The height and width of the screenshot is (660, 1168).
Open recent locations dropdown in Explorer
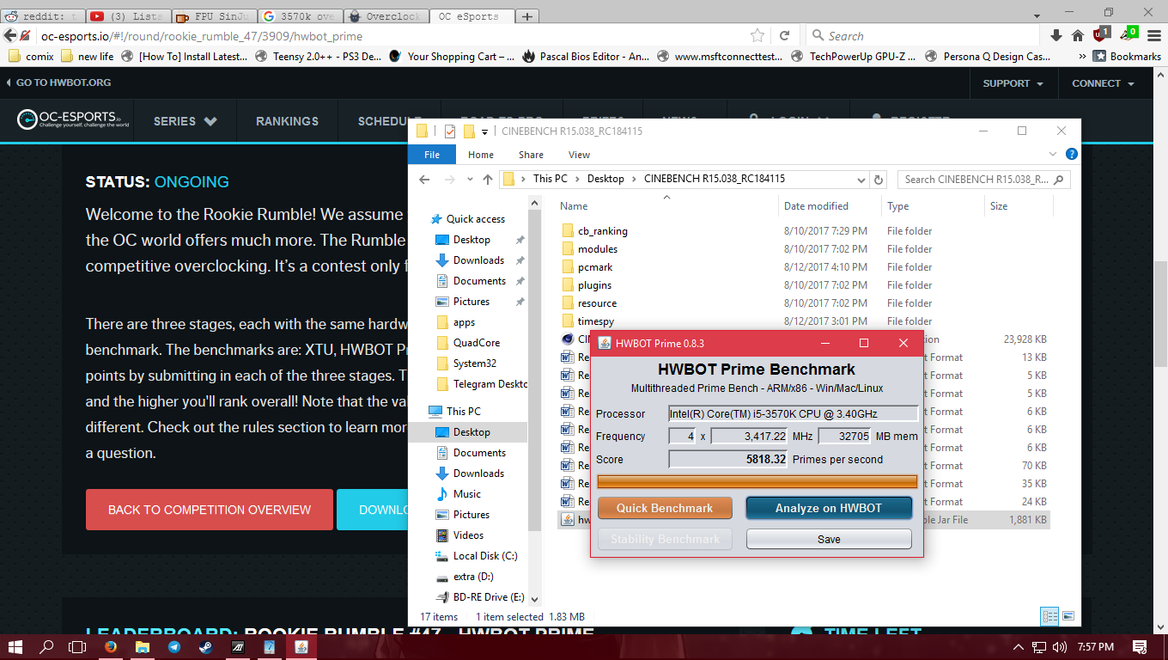(x=469, y=180)
